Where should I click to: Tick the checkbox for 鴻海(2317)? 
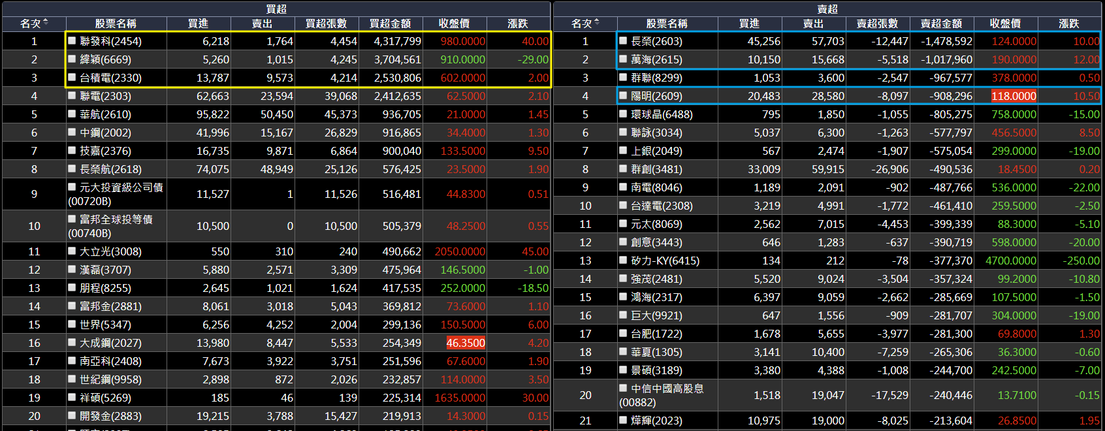point(624,296)
